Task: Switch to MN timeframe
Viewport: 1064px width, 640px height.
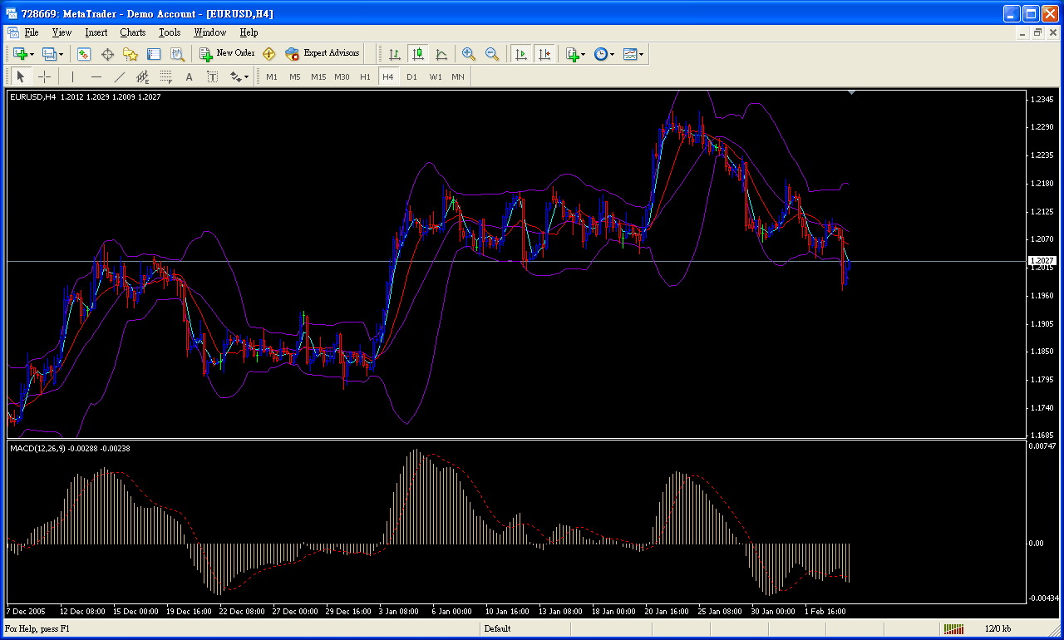Action: click(x=458, y=76)
